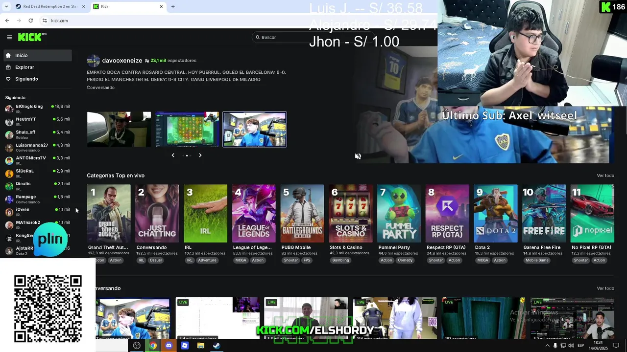This screenshot has width=627, height=352.
Task: Click the MOBA tag under League of Legends
Action: coord(241,260)
